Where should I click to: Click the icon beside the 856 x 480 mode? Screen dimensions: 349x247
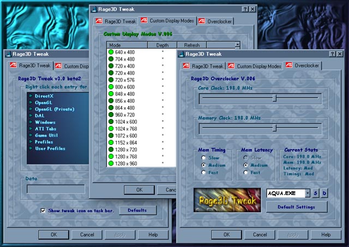pos(111,101)
